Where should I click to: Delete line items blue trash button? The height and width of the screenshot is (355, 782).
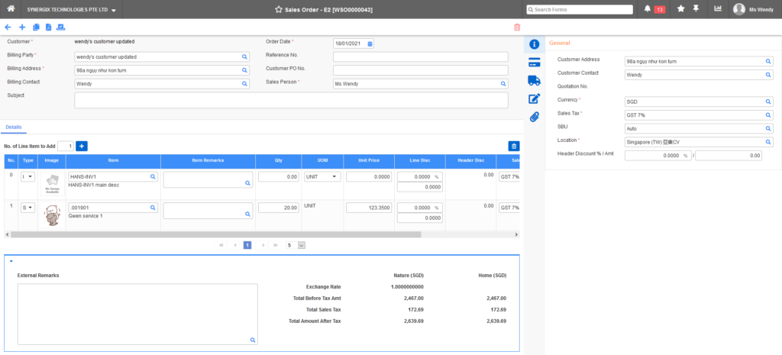point(514,146)
